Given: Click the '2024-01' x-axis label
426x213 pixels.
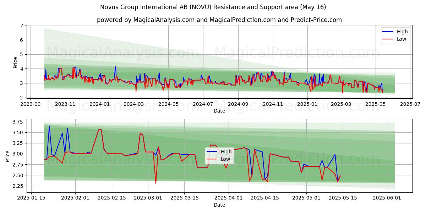Looking at the screenshot, I should click(x=99, y=104).
